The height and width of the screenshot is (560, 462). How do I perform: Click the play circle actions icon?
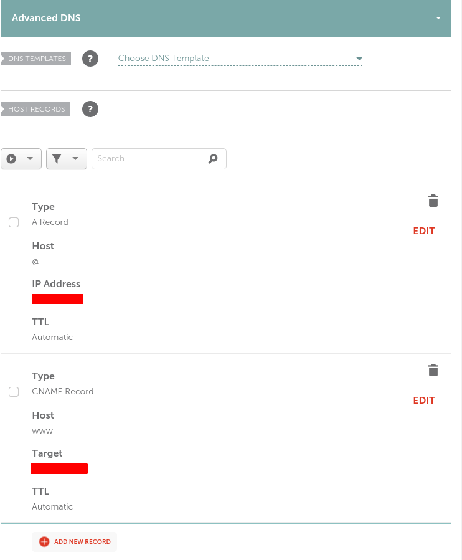pyautogui.click(x=11, y=159)
